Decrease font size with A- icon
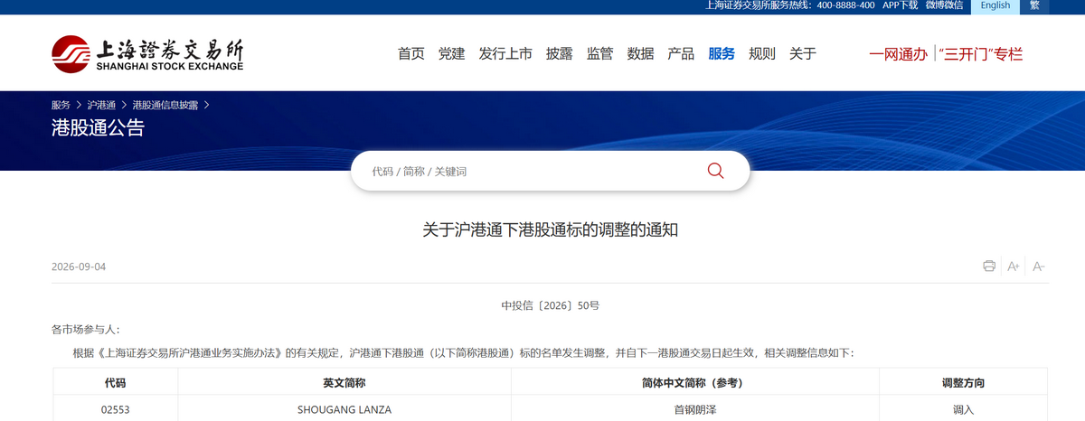 [1038, 266]
